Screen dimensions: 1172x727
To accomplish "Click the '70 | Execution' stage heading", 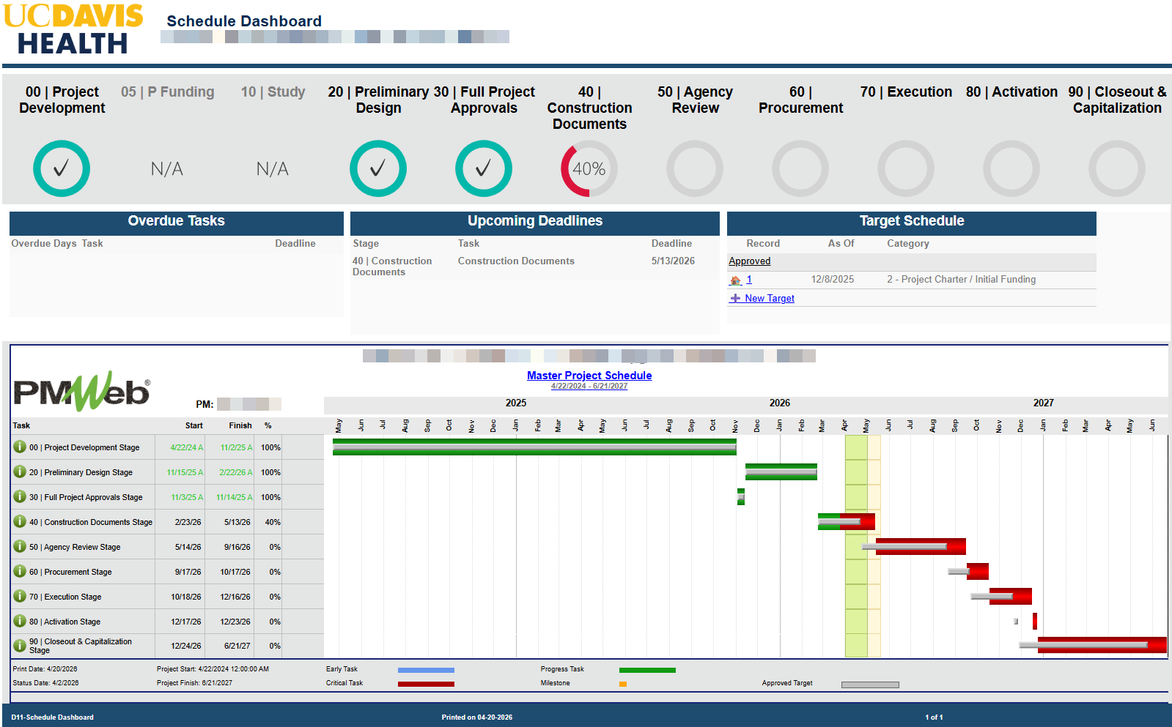I will pos(906,92).
